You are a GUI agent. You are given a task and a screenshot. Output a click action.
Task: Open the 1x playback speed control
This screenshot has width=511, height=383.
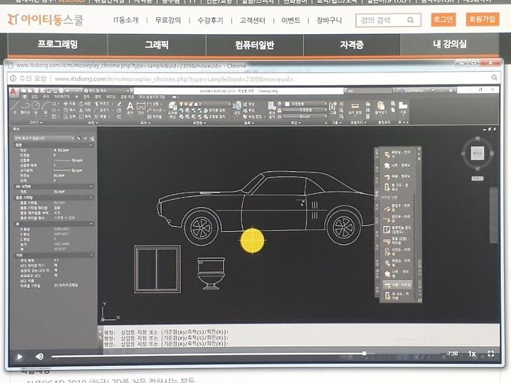[471, 354]
